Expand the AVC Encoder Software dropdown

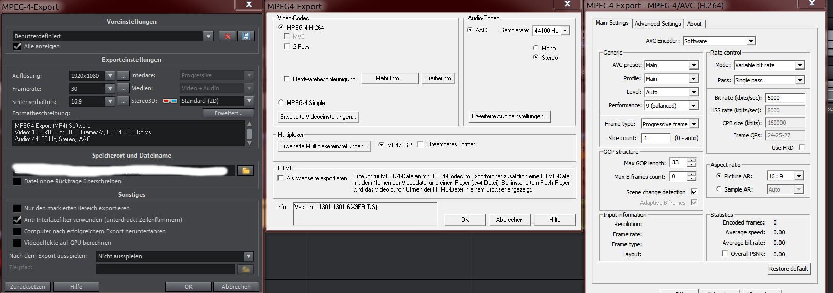[x=751, y=41]
